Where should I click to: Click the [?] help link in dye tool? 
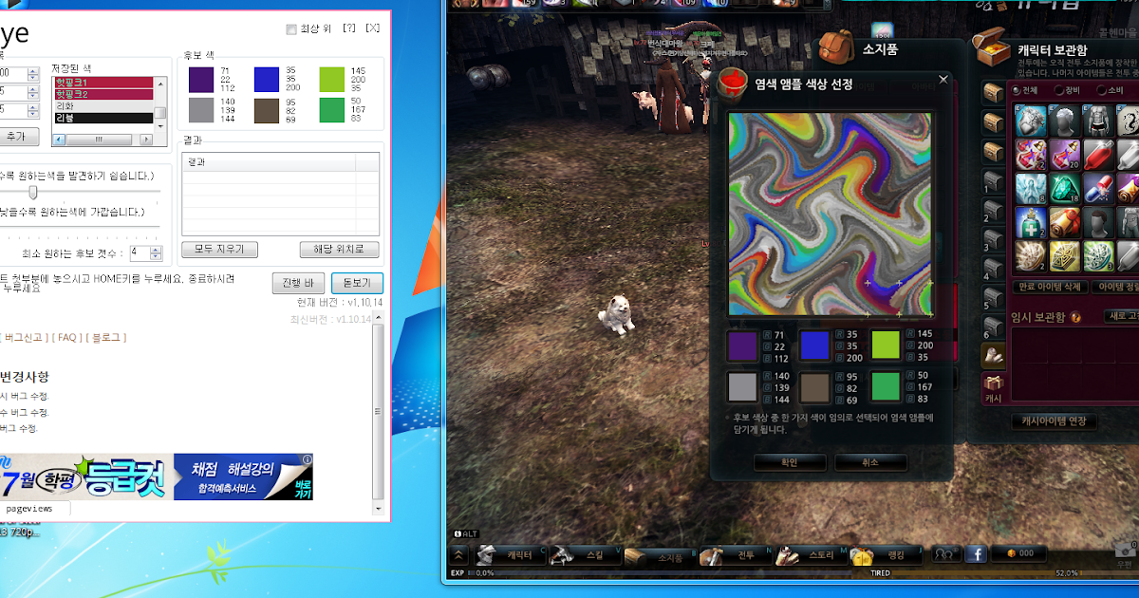click(349, 28)
